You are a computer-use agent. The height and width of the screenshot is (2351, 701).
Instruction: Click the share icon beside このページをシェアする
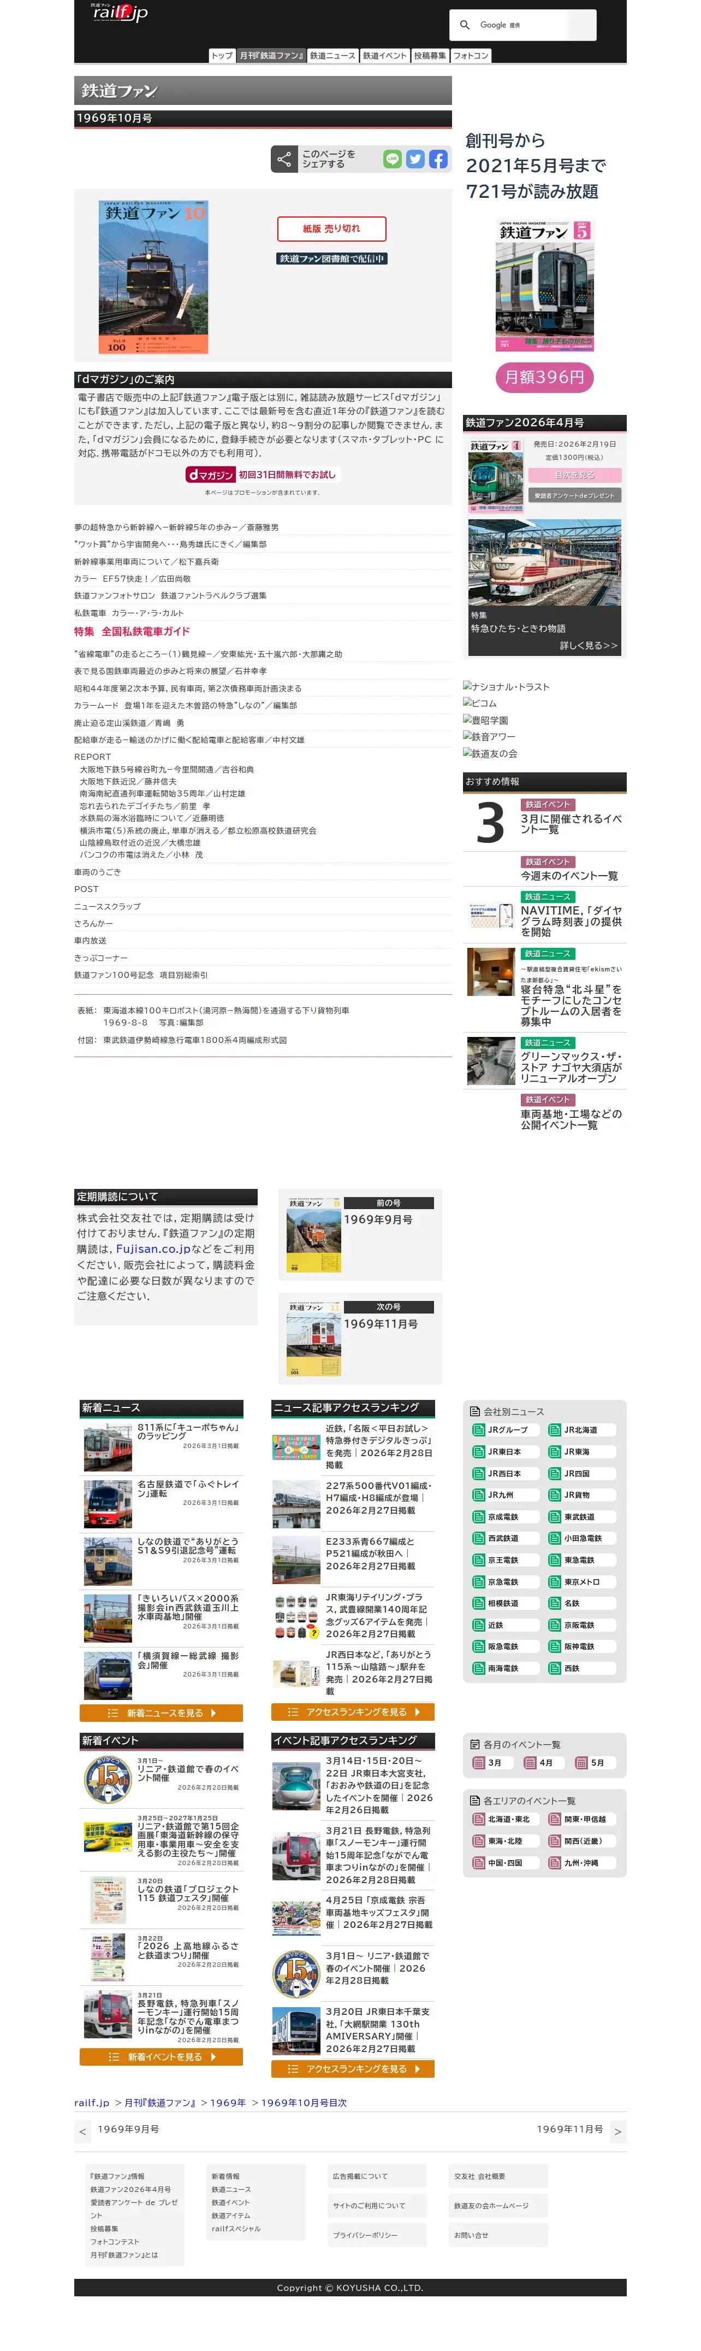(284, 160)
